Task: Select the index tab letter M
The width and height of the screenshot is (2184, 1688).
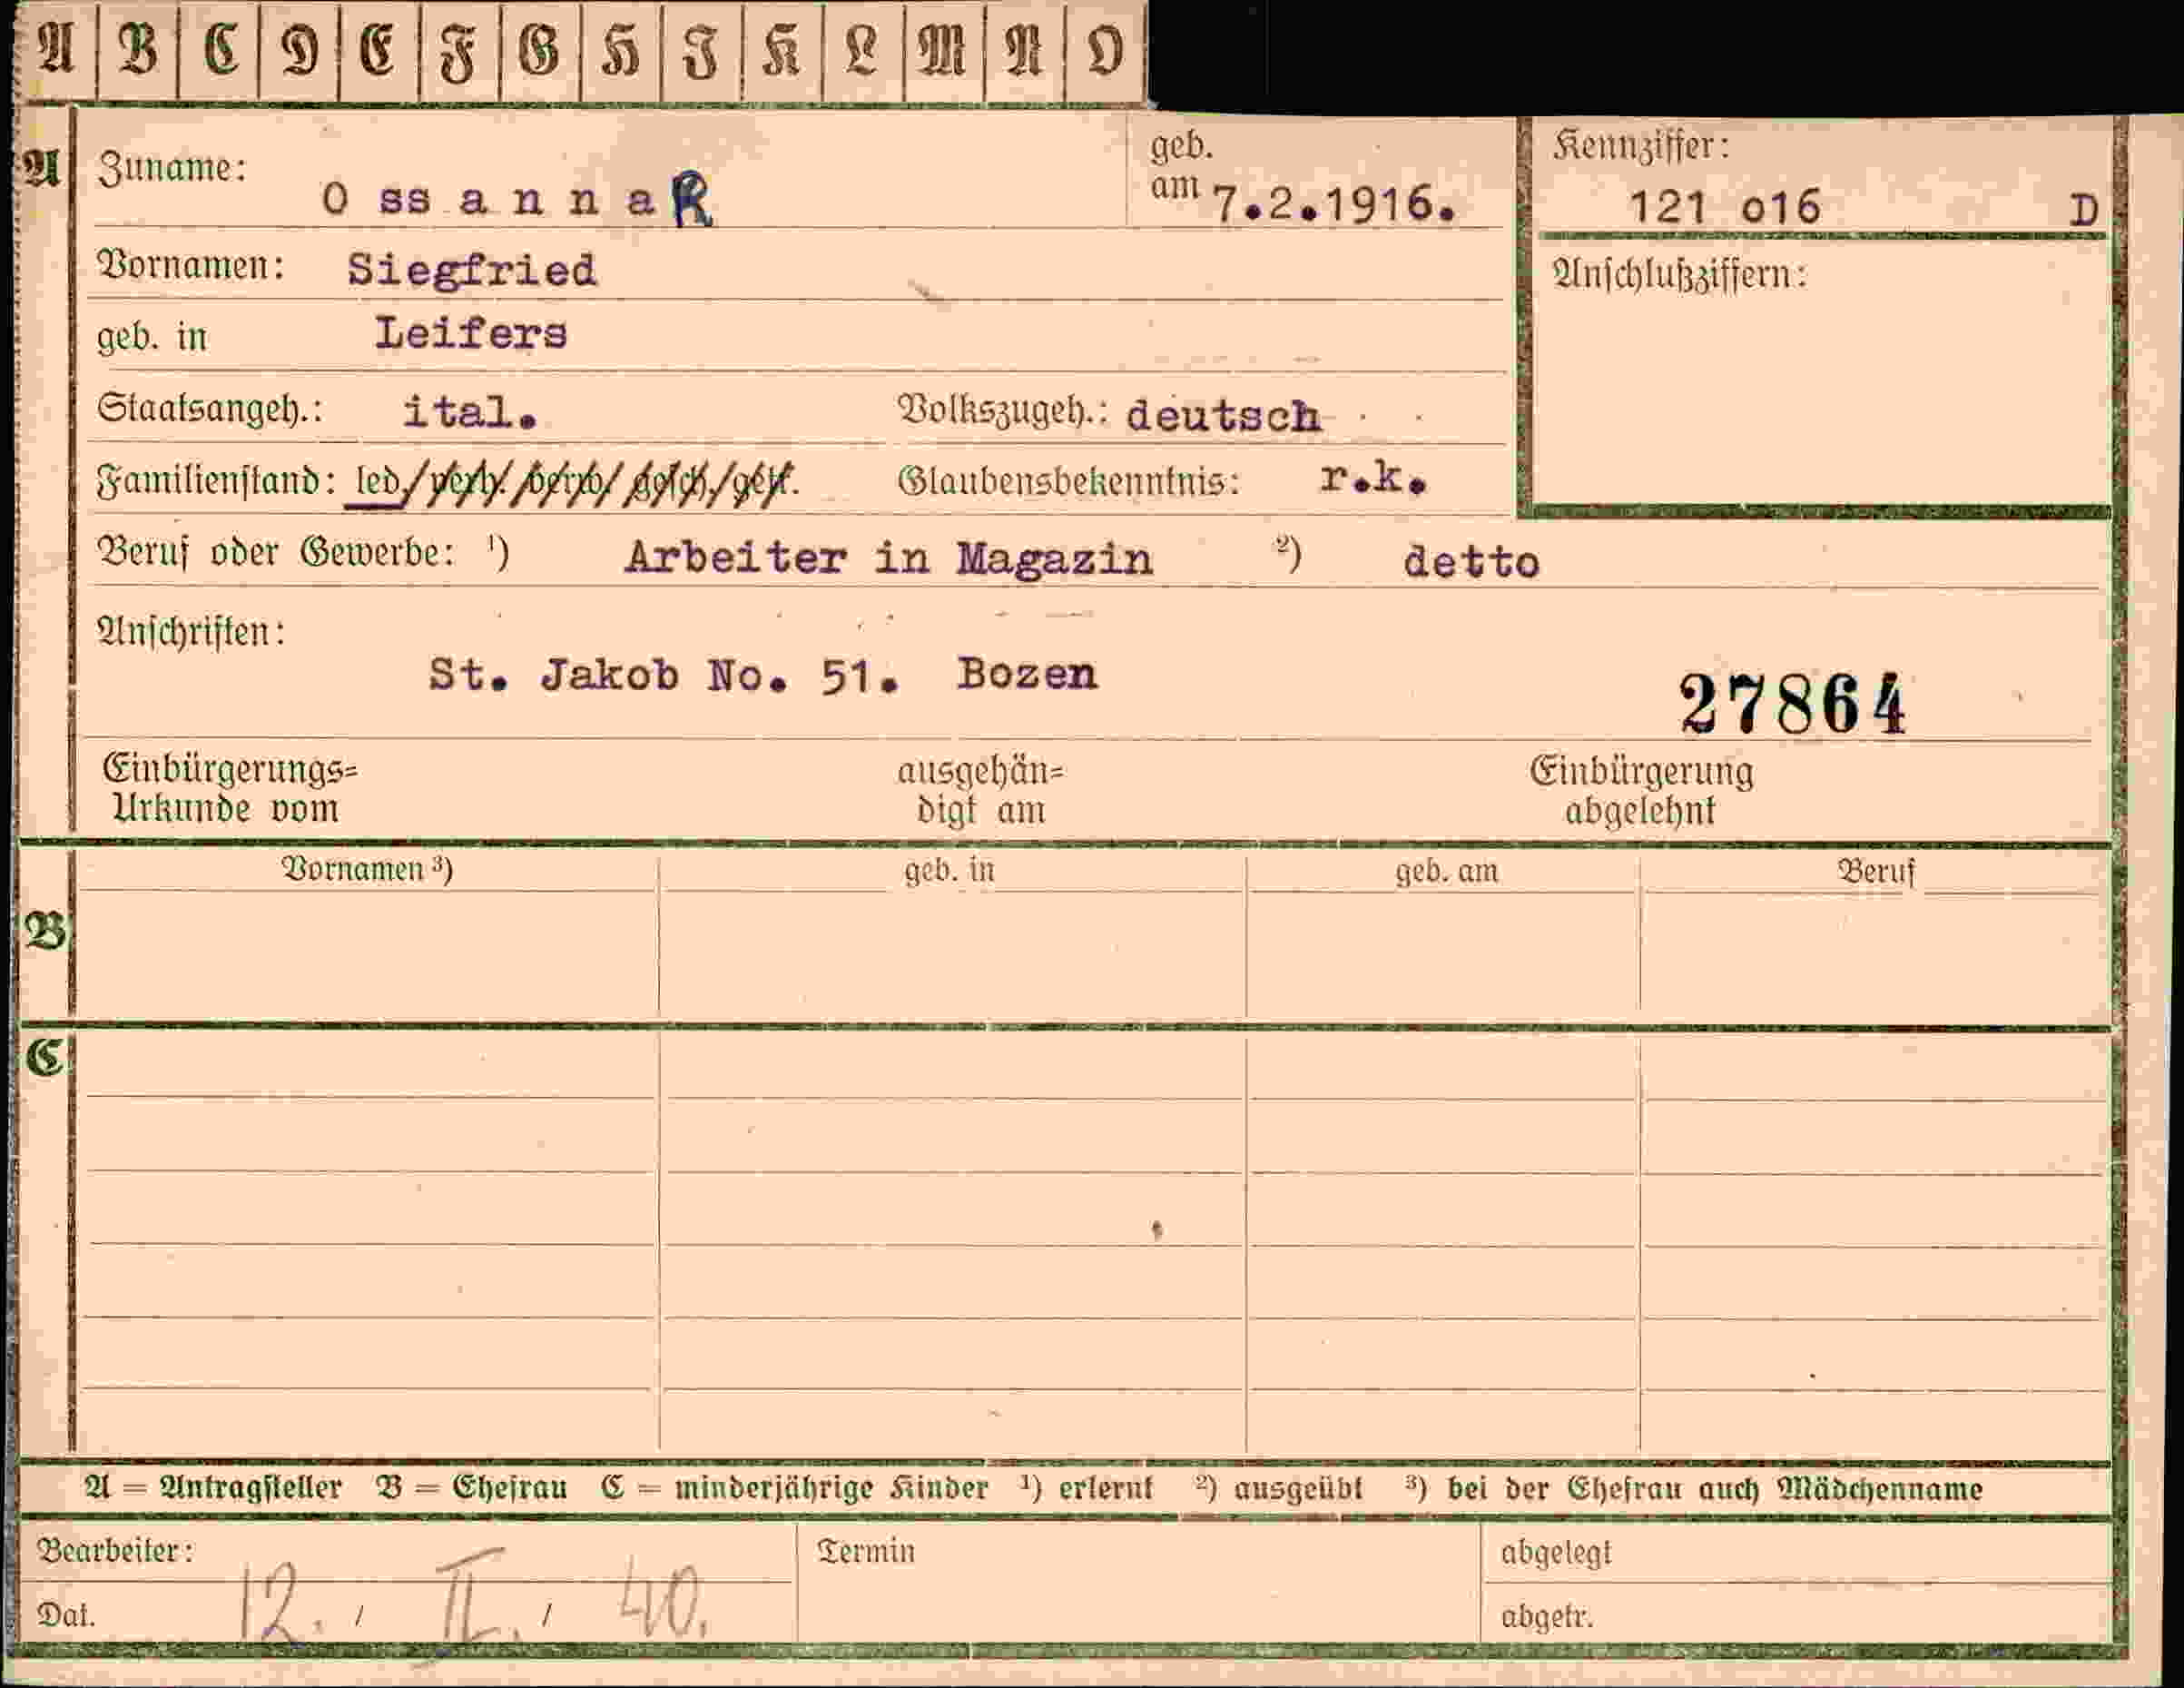Action: click(x=943, y=50)
